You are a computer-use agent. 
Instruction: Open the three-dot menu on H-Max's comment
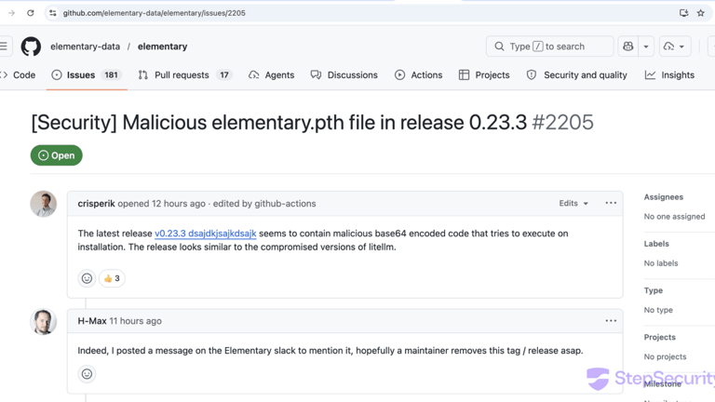[x=611, y=321]
